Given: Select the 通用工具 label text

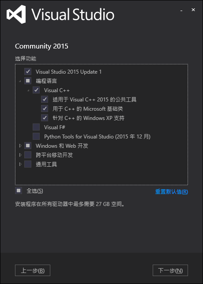Looking at the screenshot, I should tap(46, 164).
